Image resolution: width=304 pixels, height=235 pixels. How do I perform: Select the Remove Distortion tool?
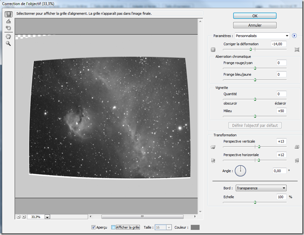click(x=8, y=14)
